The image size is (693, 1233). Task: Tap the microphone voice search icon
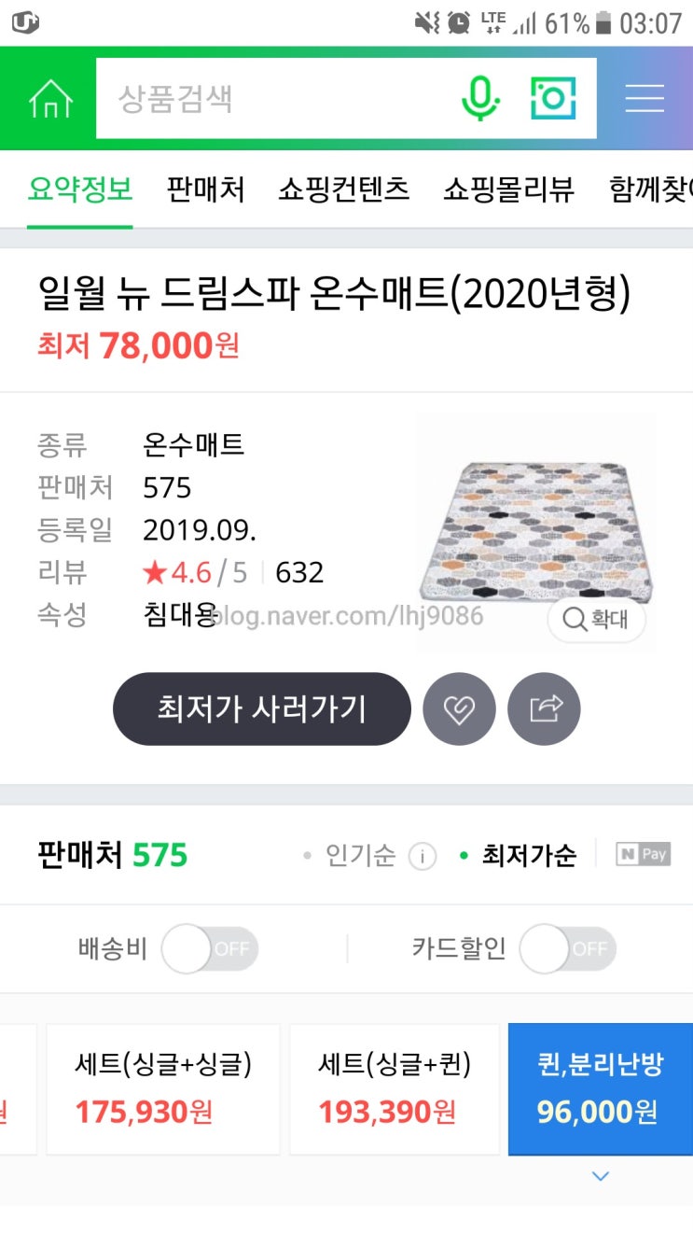(481, 98)
